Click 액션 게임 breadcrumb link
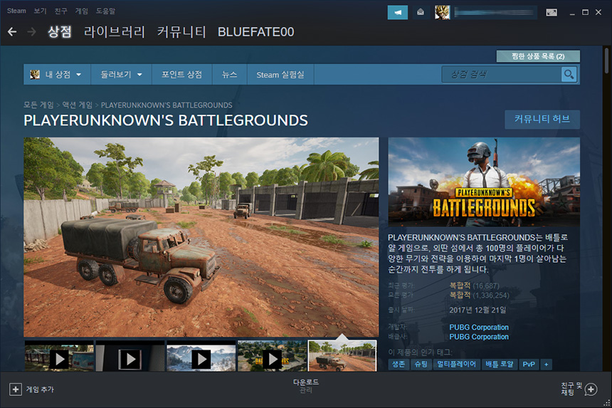Image resolution: width=612 pixels, height=408 pixels. point(78,105)
